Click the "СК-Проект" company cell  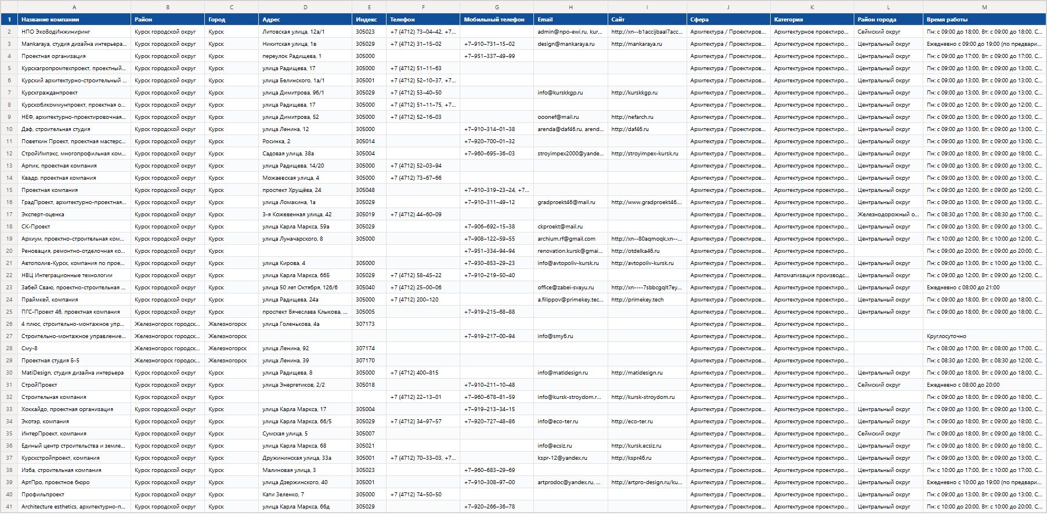coord(74,227)
